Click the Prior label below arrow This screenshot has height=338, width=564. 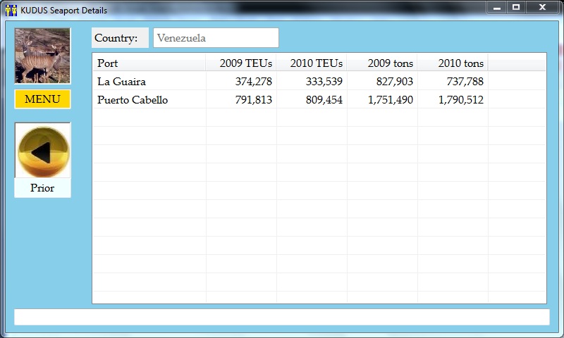(x=42, y=188)
